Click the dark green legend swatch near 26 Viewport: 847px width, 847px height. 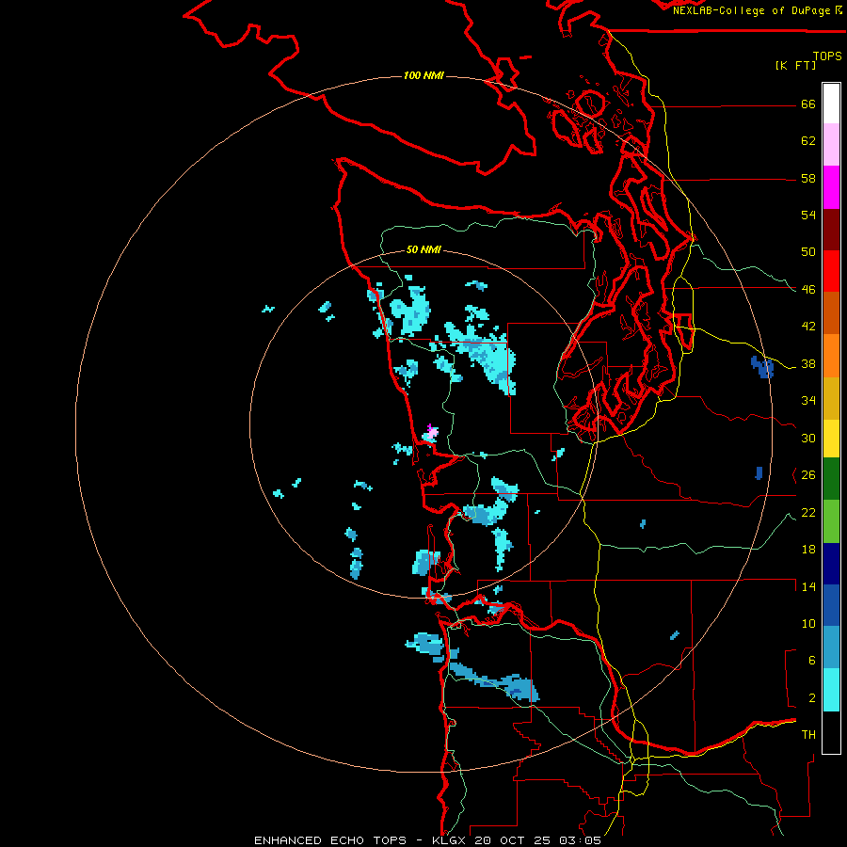pyautogui.click(x=831, y=479)
